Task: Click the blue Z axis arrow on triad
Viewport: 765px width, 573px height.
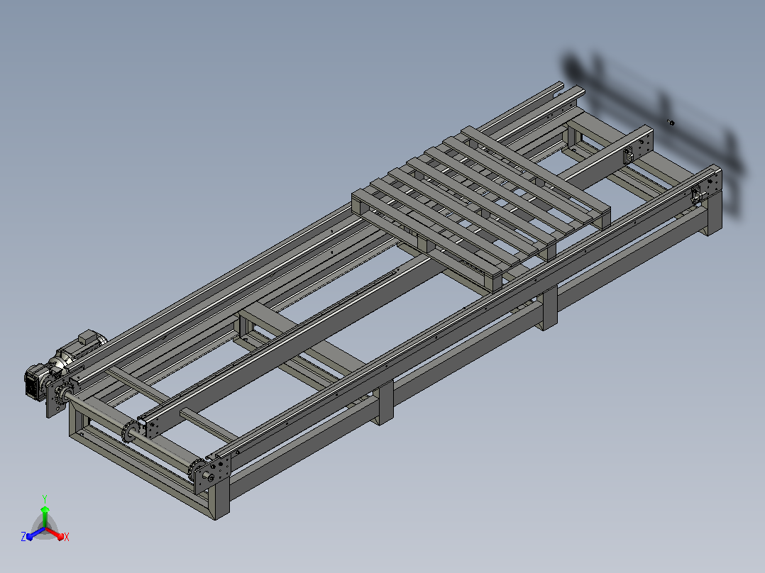Action: tap(35, 534)
